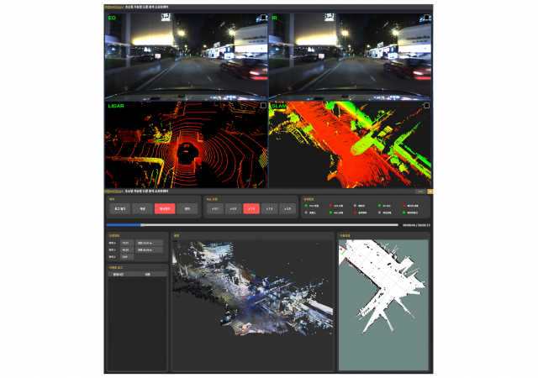Click the EO night camera video feed
The image size is (538, 378).
coord(185,55)
